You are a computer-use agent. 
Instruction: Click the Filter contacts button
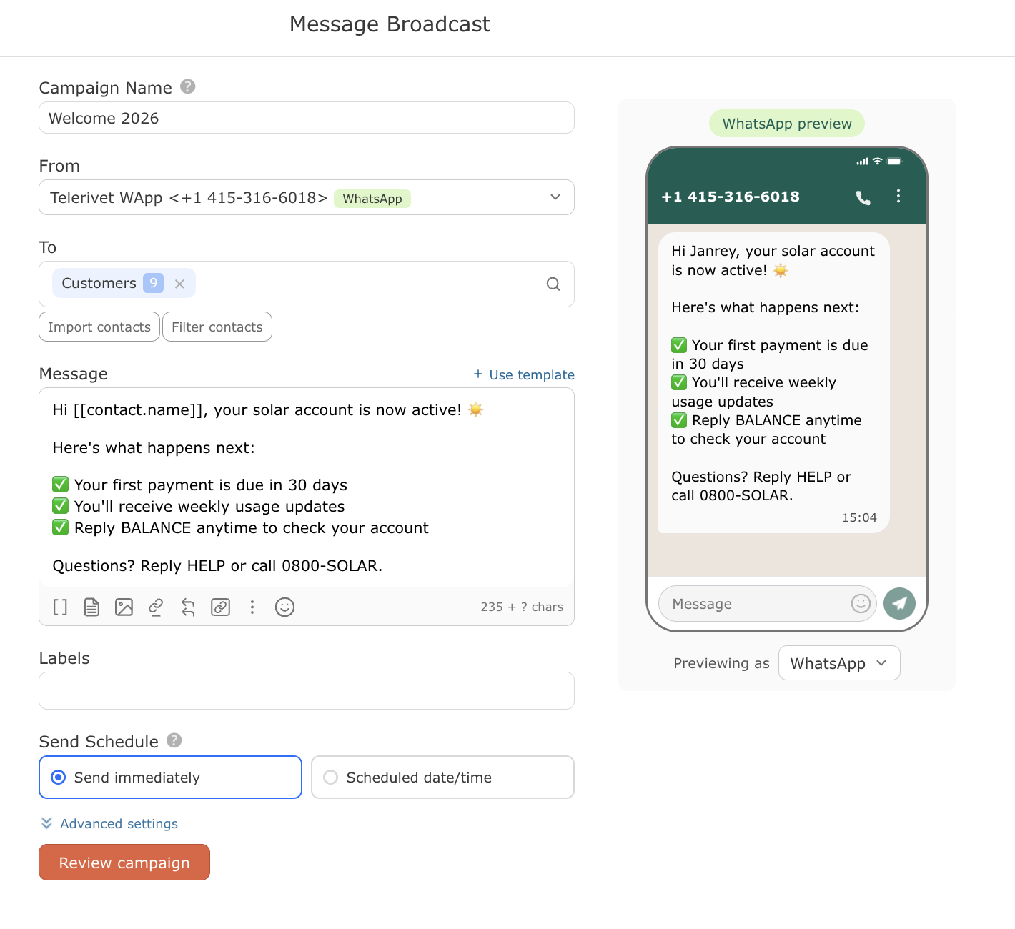(217, 327)
